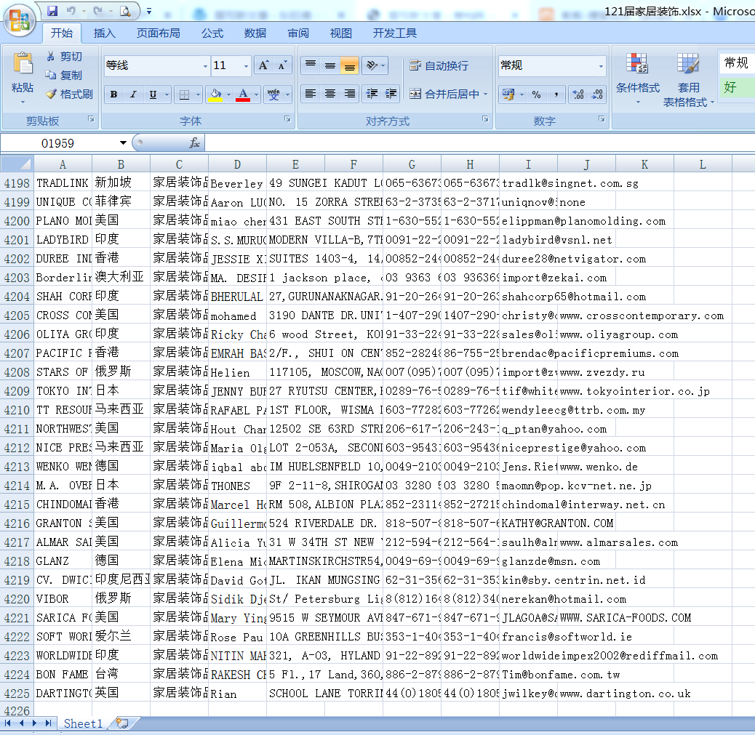
Task: Toggle Italic formatting
Action: pos(133,95)
